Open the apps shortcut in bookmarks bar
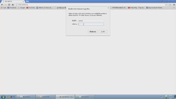This screenshot has width=176, height=99. click(x=4, y=8)
